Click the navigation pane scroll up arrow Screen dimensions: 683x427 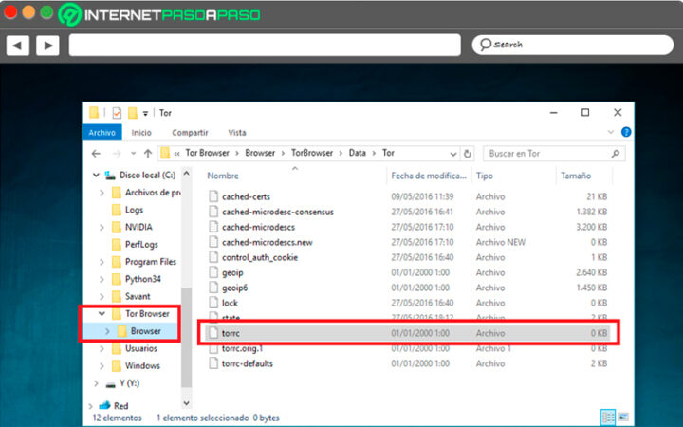tap(187, 174)
